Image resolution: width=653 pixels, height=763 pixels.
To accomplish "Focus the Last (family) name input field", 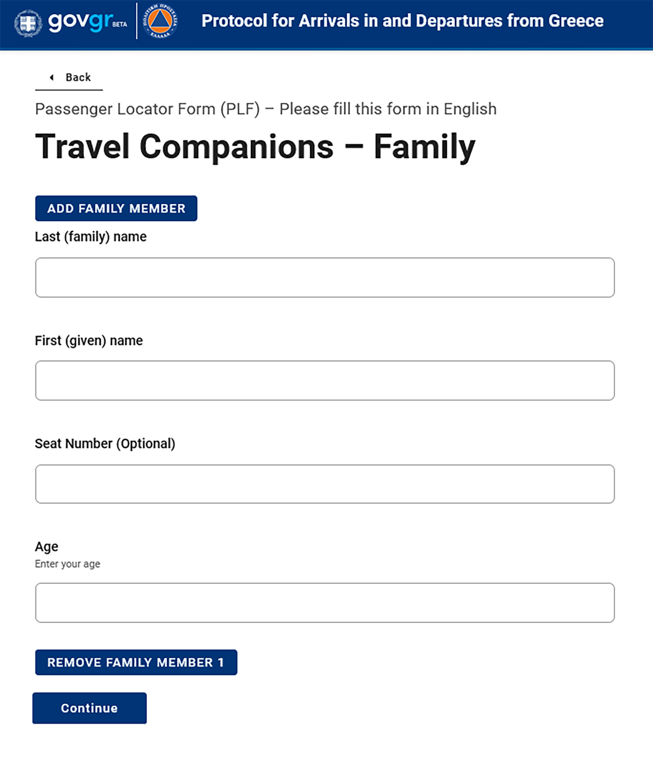I will (x=325, y=277).
